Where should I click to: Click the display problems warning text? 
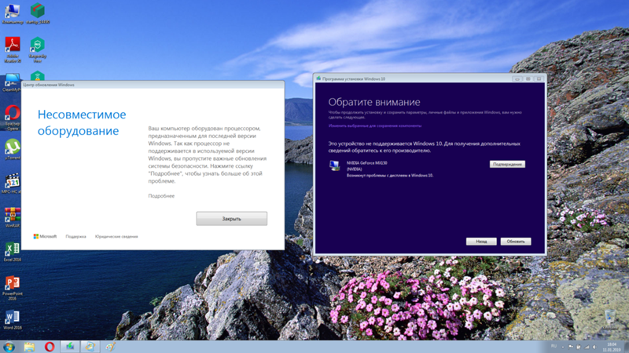pyautogui.click(x=389, y=175)
